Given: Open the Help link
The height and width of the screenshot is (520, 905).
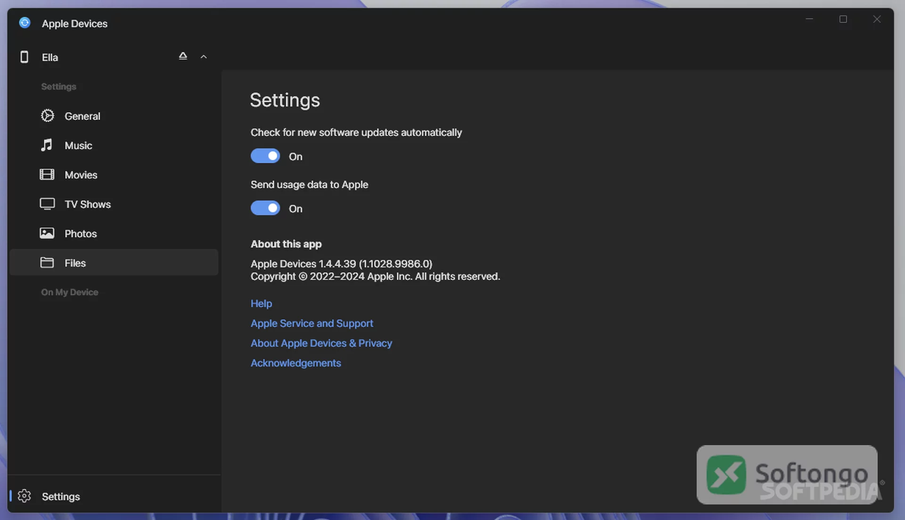Looking at the screenshot, I should pos(261,303).
